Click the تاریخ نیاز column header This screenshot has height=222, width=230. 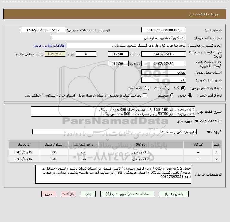click(x=24, y=145)
